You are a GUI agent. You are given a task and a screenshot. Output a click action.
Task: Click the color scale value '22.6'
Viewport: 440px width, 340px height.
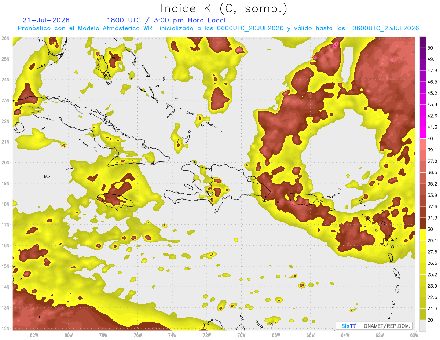click(x=432, y=297)
